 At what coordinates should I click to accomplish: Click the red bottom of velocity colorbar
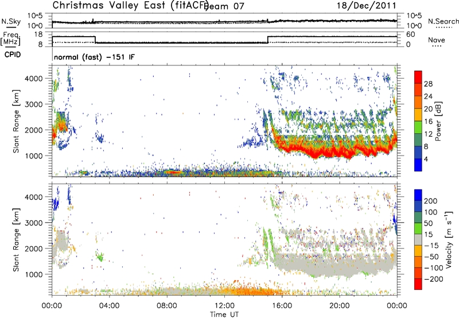pyautogui.click(x=418, y=284)
